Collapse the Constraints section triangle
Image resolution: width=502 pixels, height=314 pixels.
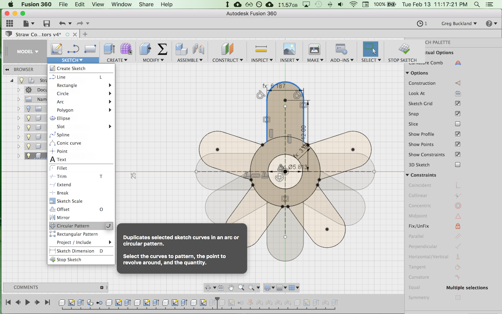point(407,175)
